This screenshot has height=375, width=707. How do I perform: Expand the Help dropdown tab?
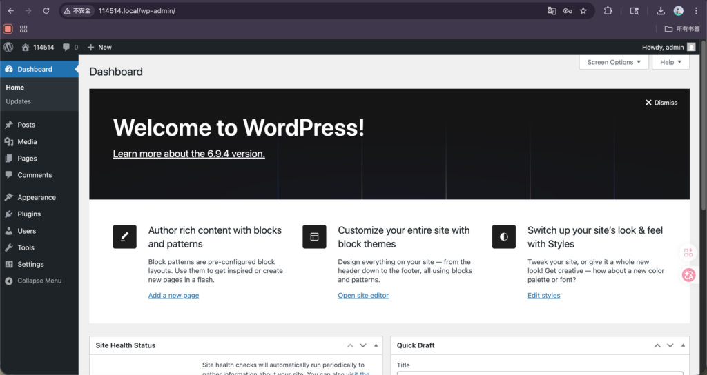[x=670, y=62]
